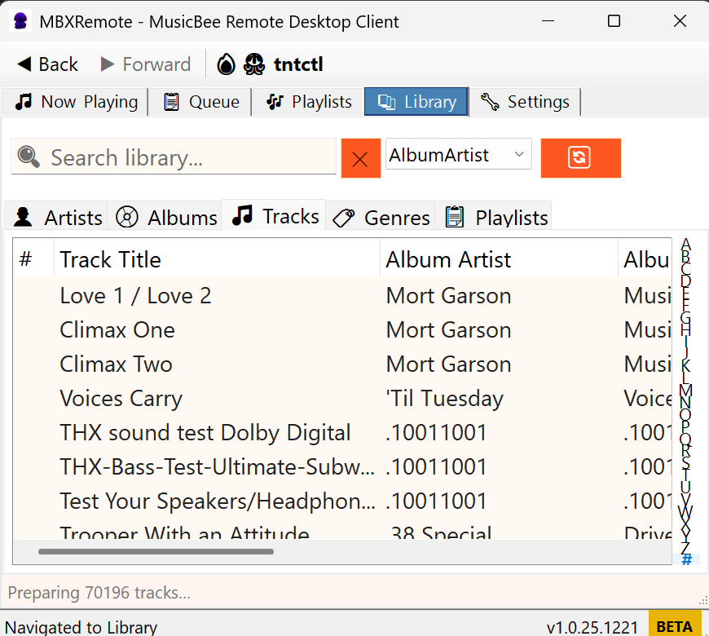
Task: Click the orange refresh library icon button
Action: (x=580, y=158)
